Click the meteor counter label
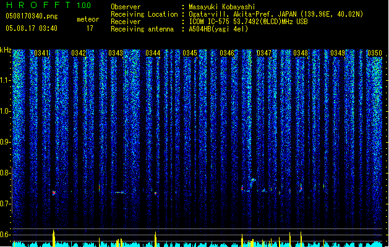Image resolution: width=389 pixels, height=247 pixels. click(x=88, y=19)
